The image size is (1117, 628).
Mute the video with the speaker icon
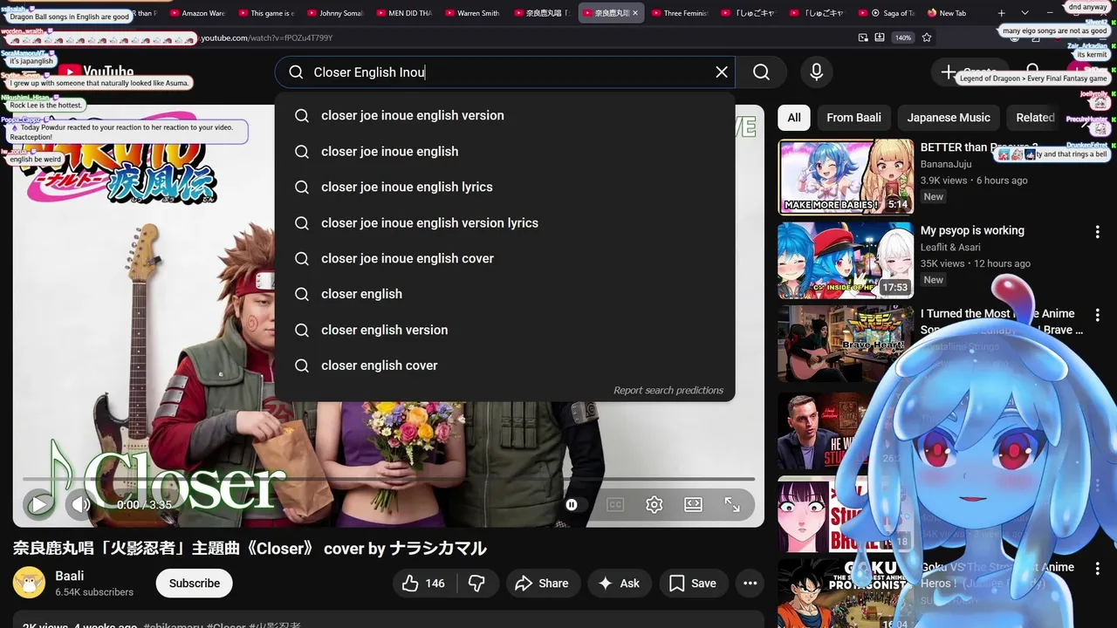click(x=81, y=504)
